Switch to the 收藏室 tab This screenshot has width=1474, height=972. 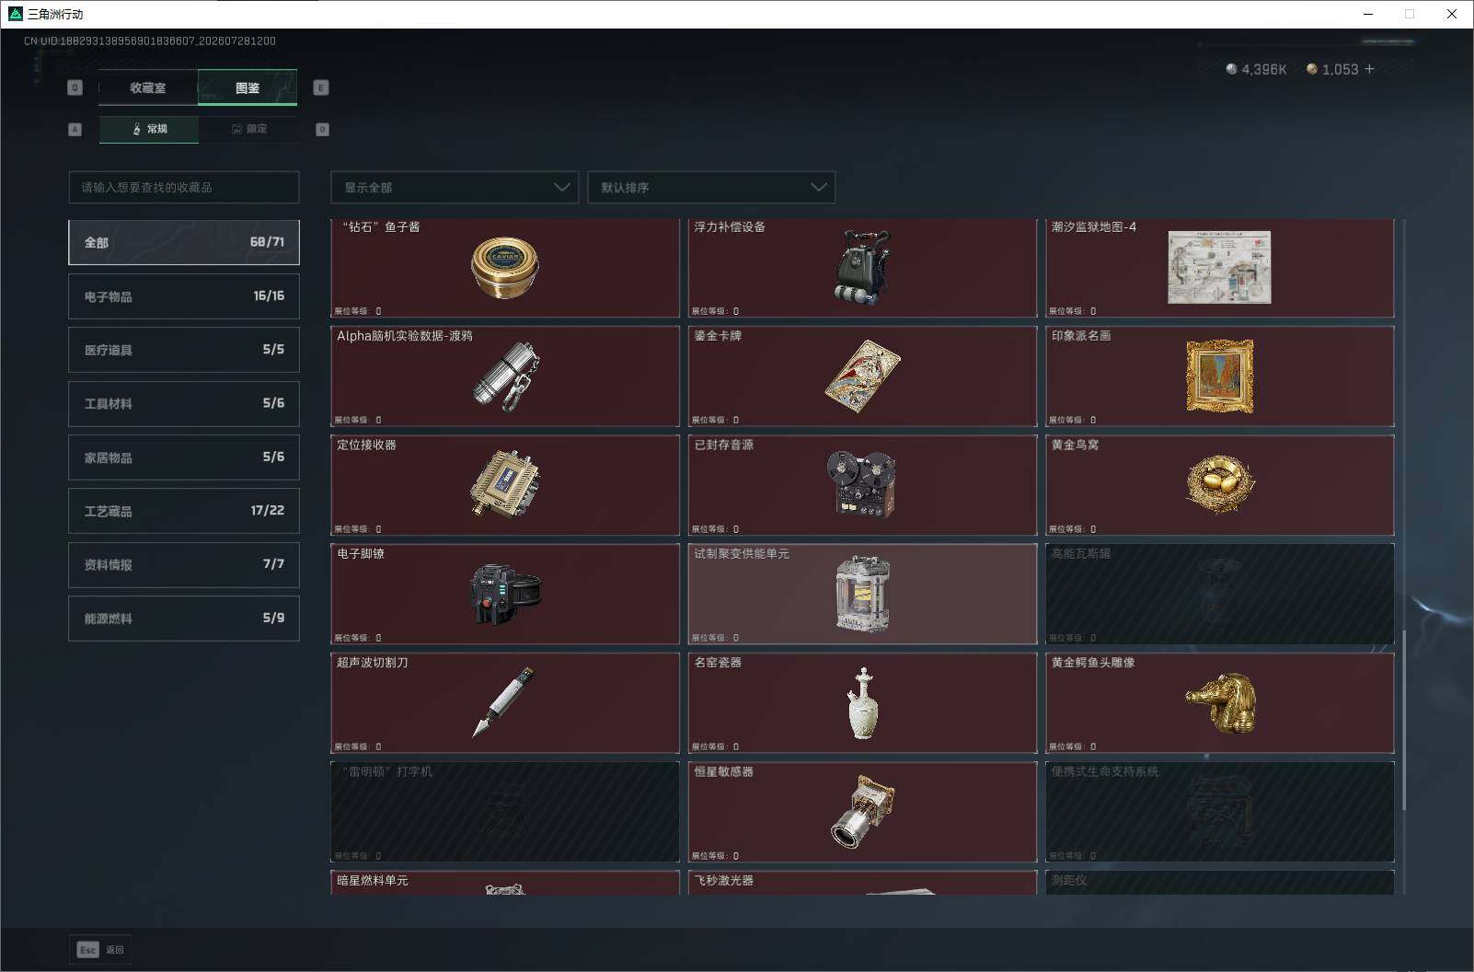148,87
